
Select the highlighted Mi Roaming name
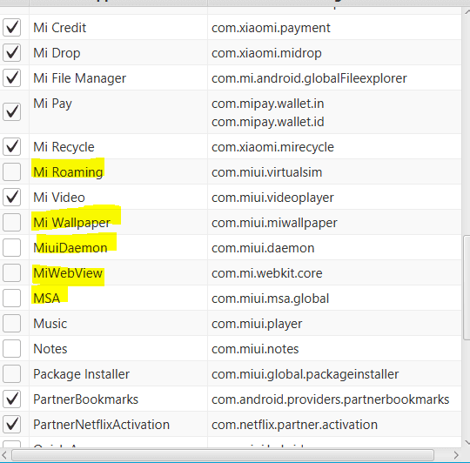[68, 172]
